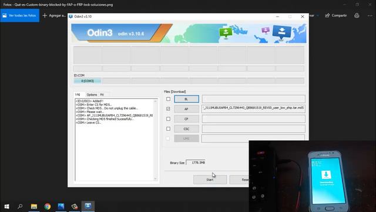Click the Odin log scrollbar down arrow
Image resolution: width=376 pixels, height=212 pixels.
(155, 178)
